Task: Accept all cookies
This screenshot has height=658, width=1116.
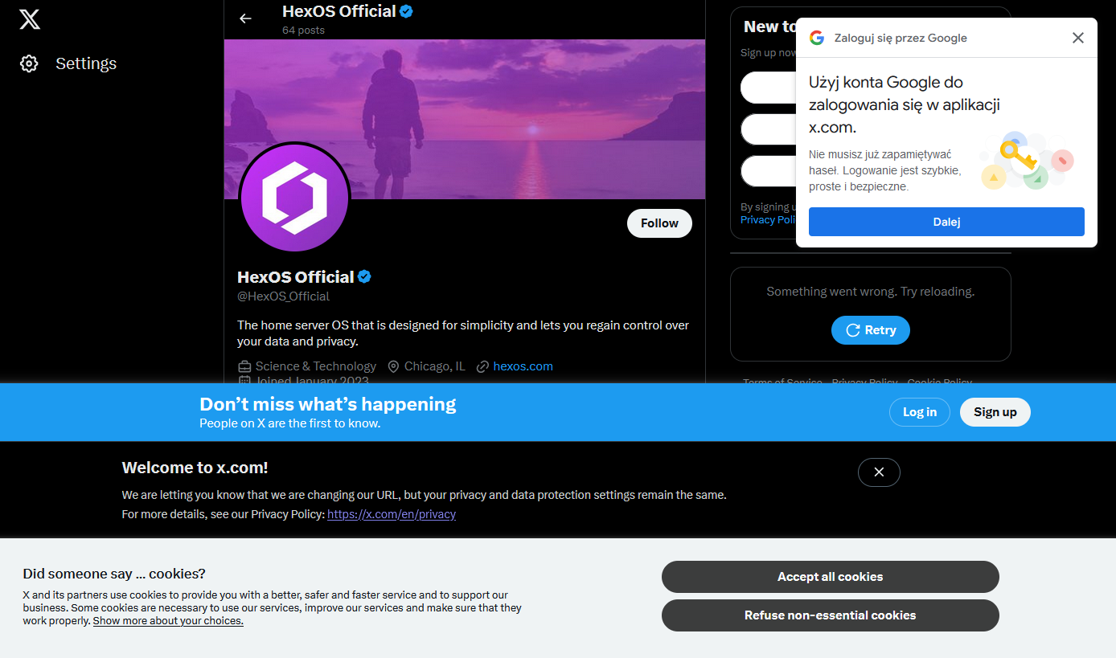Action: tap(830, 577)
